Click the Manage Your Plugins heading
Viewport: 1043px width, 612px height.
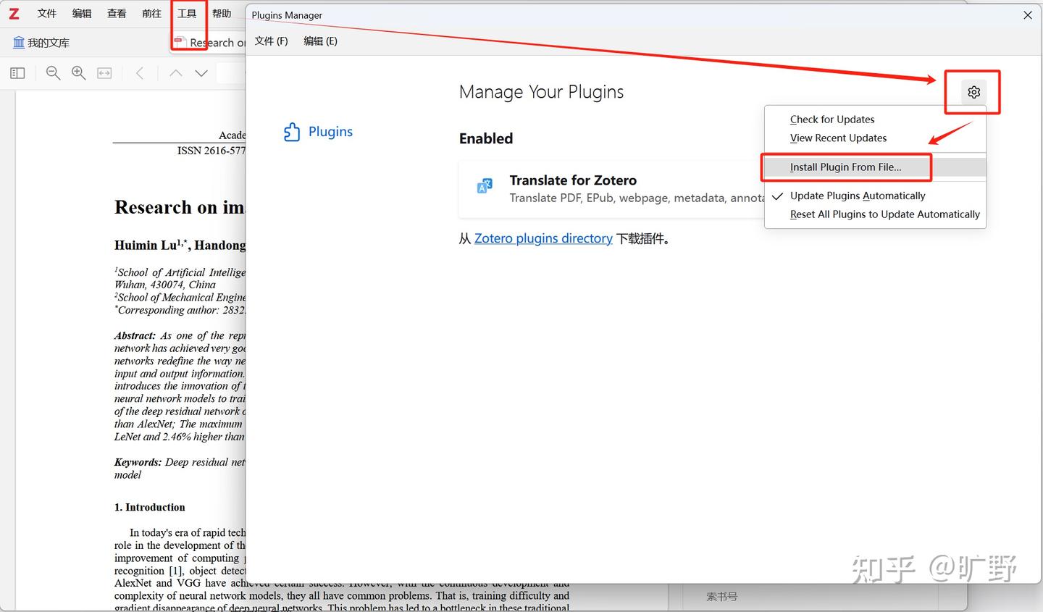(x=541, y=92)
